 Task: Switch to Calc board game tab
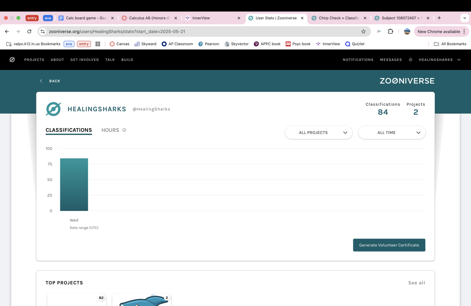tap(86, 18)
